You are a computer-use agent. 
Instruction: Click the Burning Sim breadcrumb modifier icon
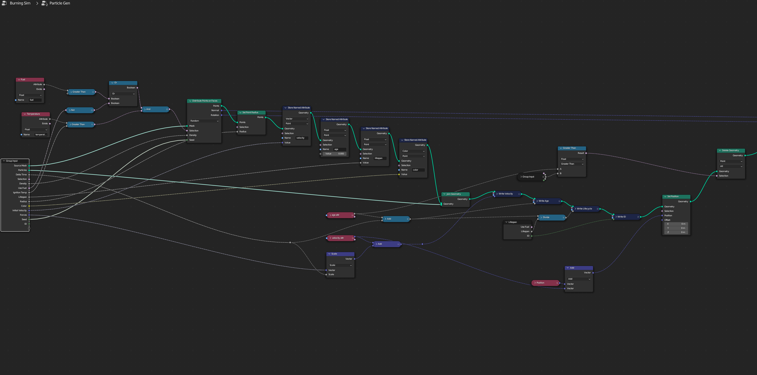[4, 3]
